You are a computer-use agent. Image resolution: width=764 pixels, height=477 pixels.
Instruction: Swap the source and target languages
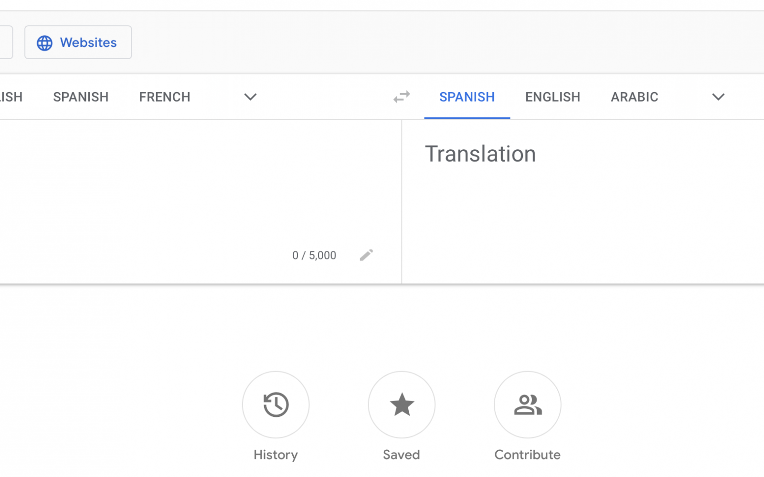pos(402,97)
